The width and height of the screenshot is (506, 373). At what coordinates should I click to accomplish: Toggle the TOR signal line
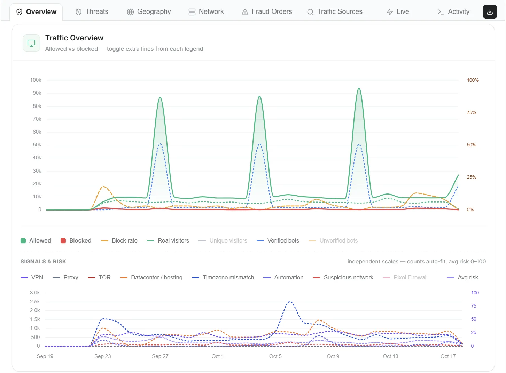(99, 277)
